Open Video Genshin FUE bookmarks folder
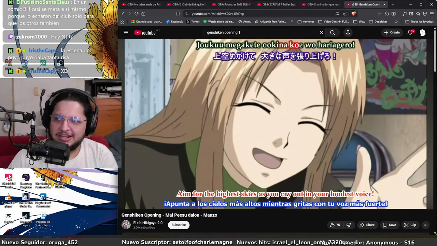437x246 pixels. pyautogui.click(x=334, y=22)
